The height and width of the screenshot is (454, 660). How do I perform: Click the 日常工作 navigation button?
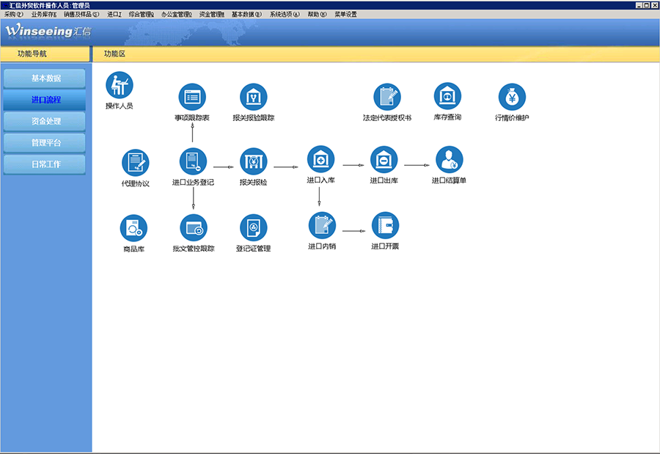[45, 164]
